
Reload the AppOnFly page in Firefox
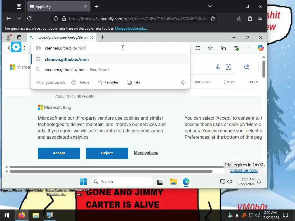(x=29, y=18)
